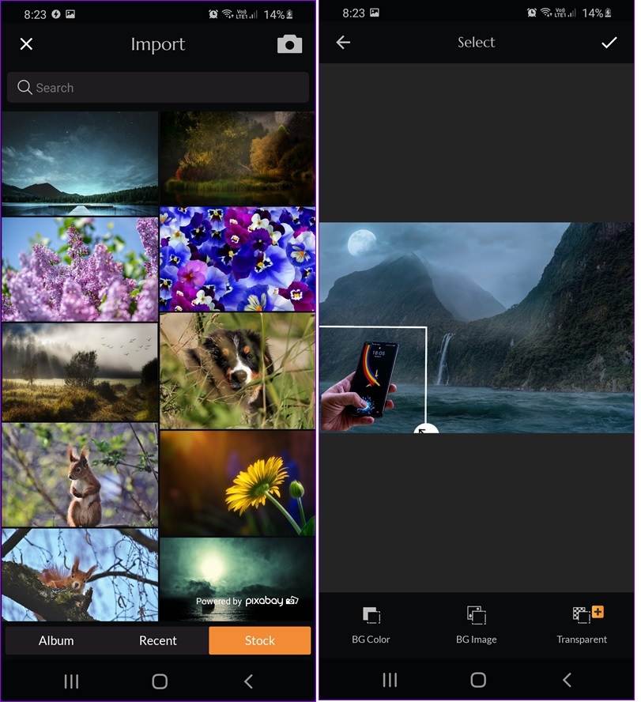Choose the moonlit sea stock photo

(238, 579)
